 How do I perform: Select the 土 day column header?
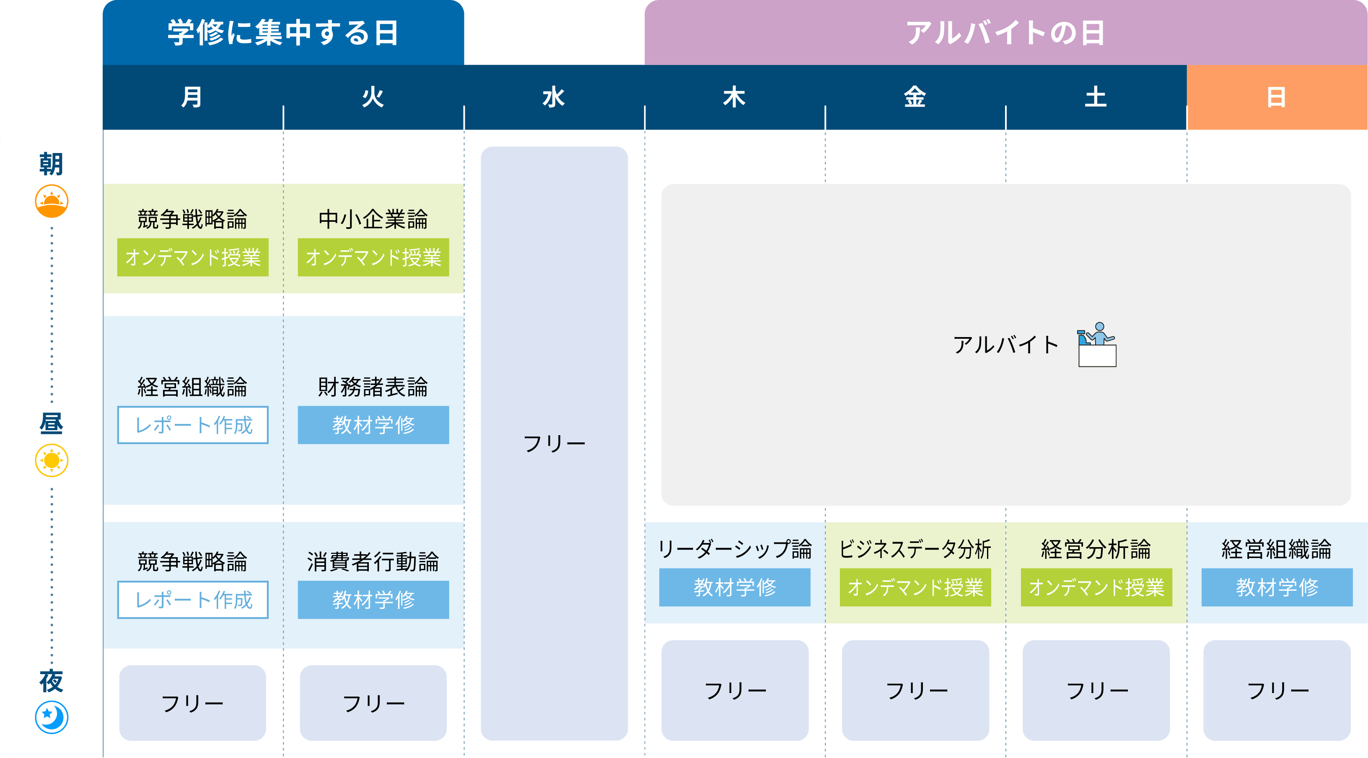point(1096,97)
